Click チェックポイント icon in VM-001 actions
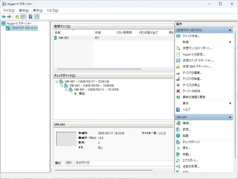The image size is (238, 179). (x=178, y=142)
